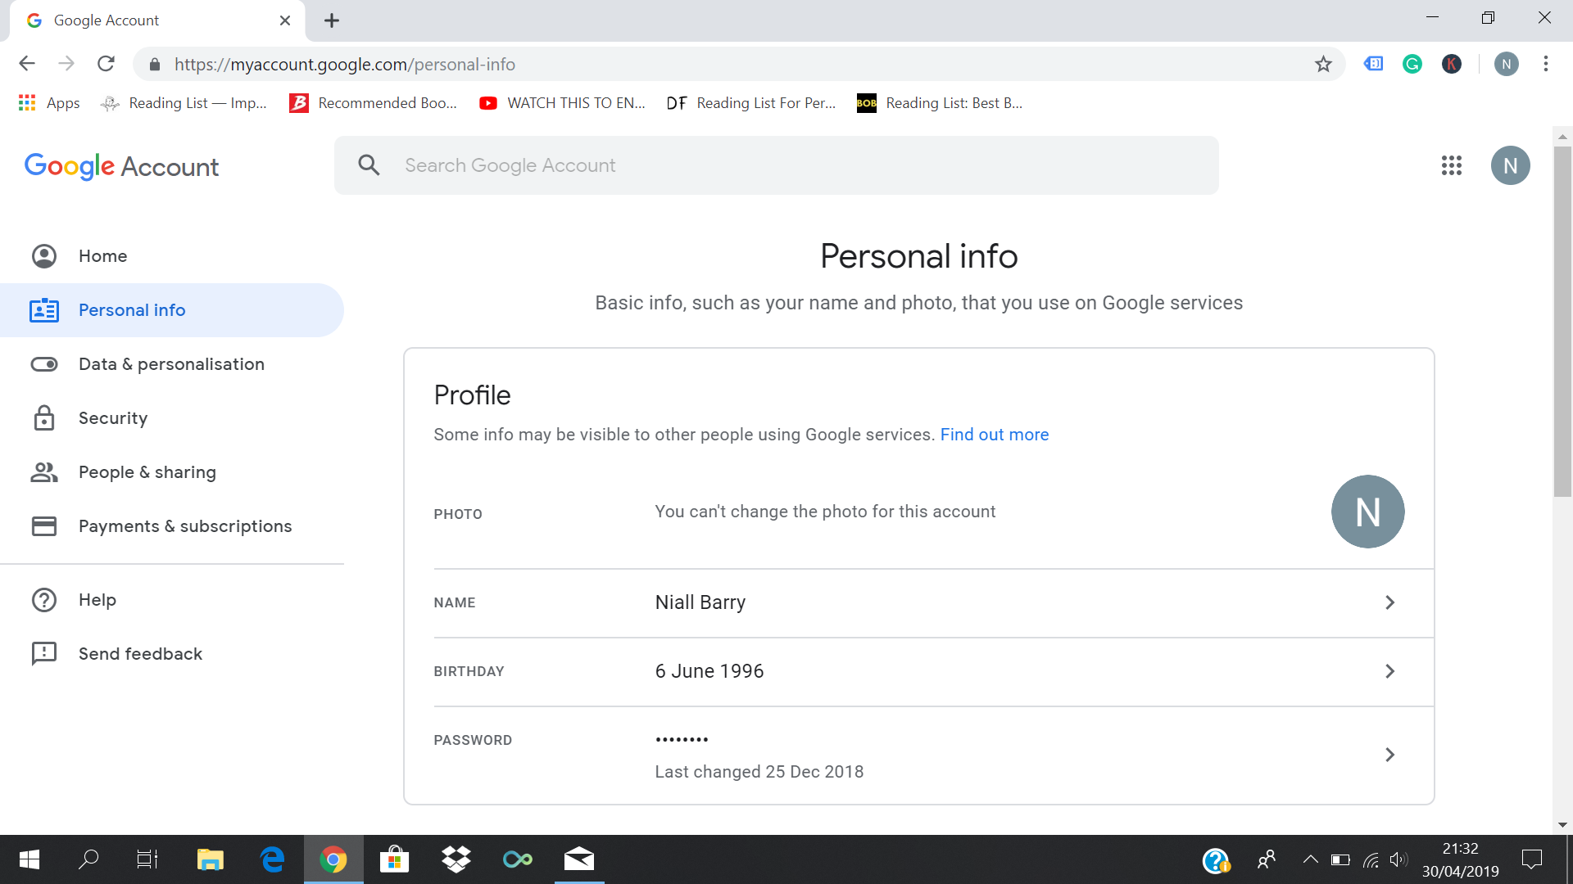Click the Grammarly extension icon in toolbar
1573x884 pixels.
coord(1413,65)
